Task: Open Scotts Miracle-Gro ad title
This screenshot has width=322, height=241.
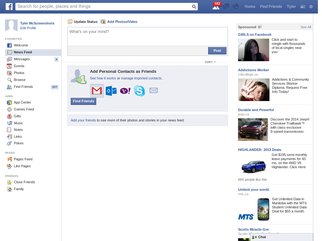Action: [x=253, y=229]
